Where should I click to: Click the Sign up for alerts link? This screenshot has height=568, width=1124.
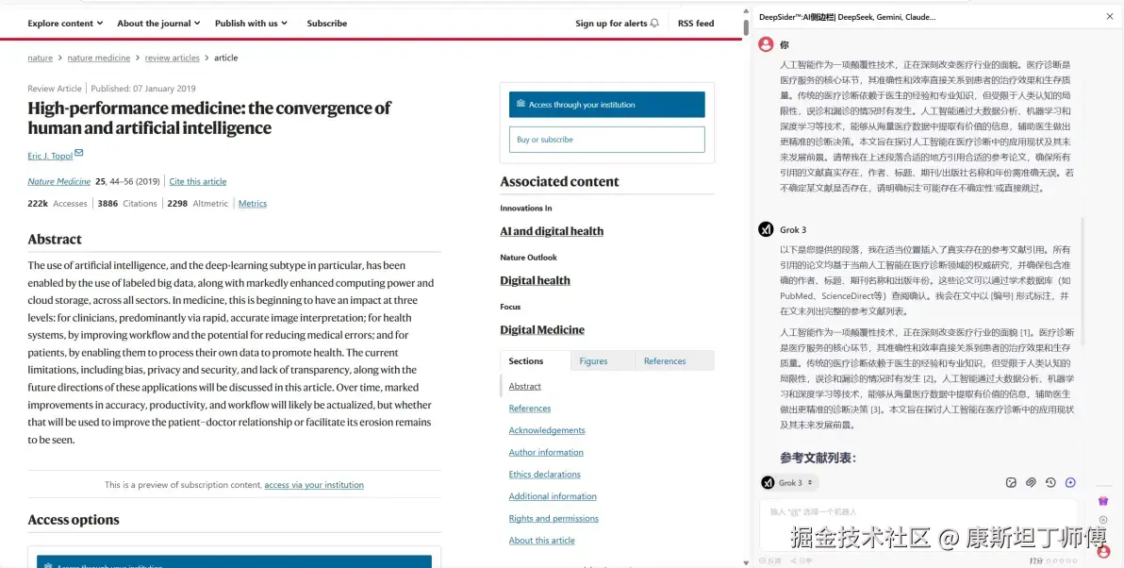coord(618,23)
